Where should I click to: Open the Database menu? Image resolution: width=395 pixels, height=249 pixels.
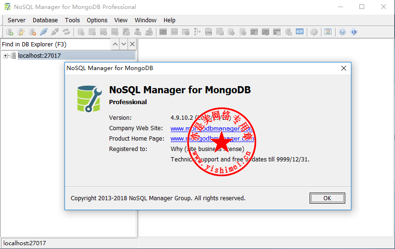click(45, 20)
